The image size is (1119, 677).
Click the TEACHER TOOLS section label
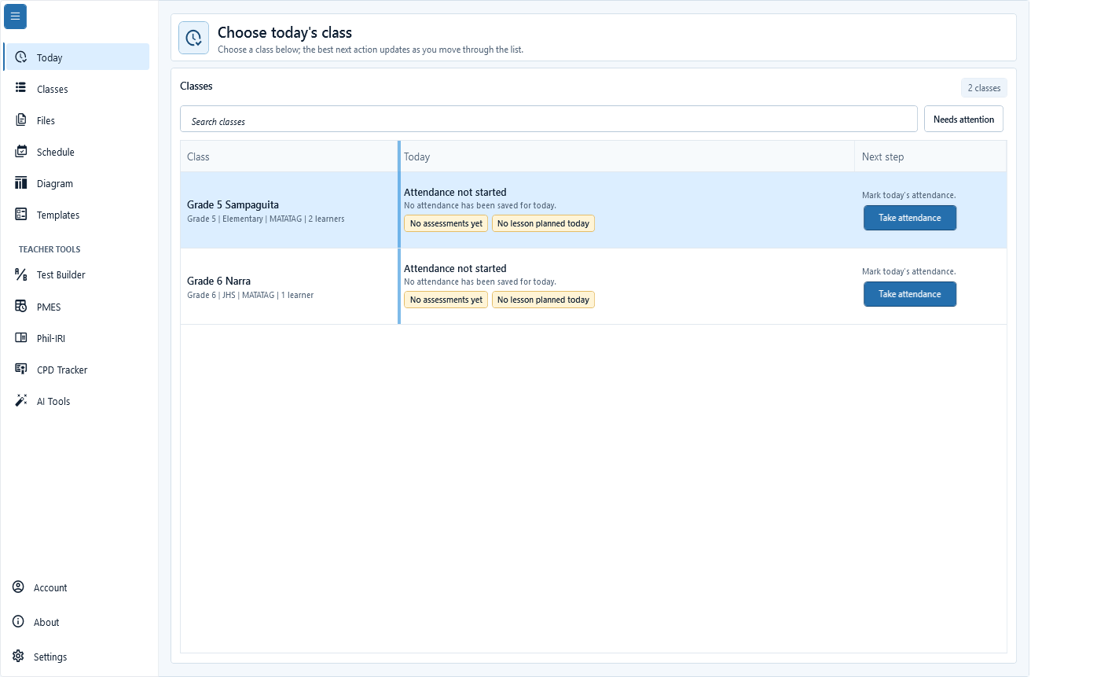pos(50,249)
